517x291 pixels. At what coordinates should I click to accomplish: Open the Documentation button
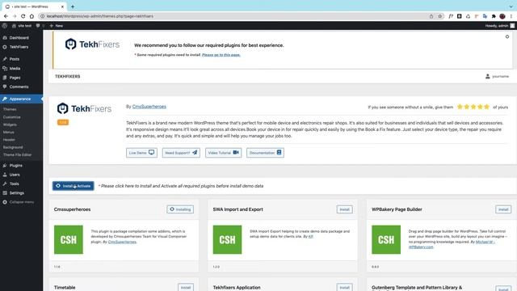pos(265,153)
